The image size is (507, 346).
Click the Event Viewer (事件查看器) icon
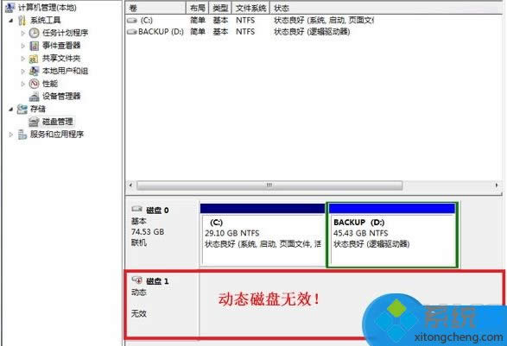pyautogui.click(x=35, y=46)
